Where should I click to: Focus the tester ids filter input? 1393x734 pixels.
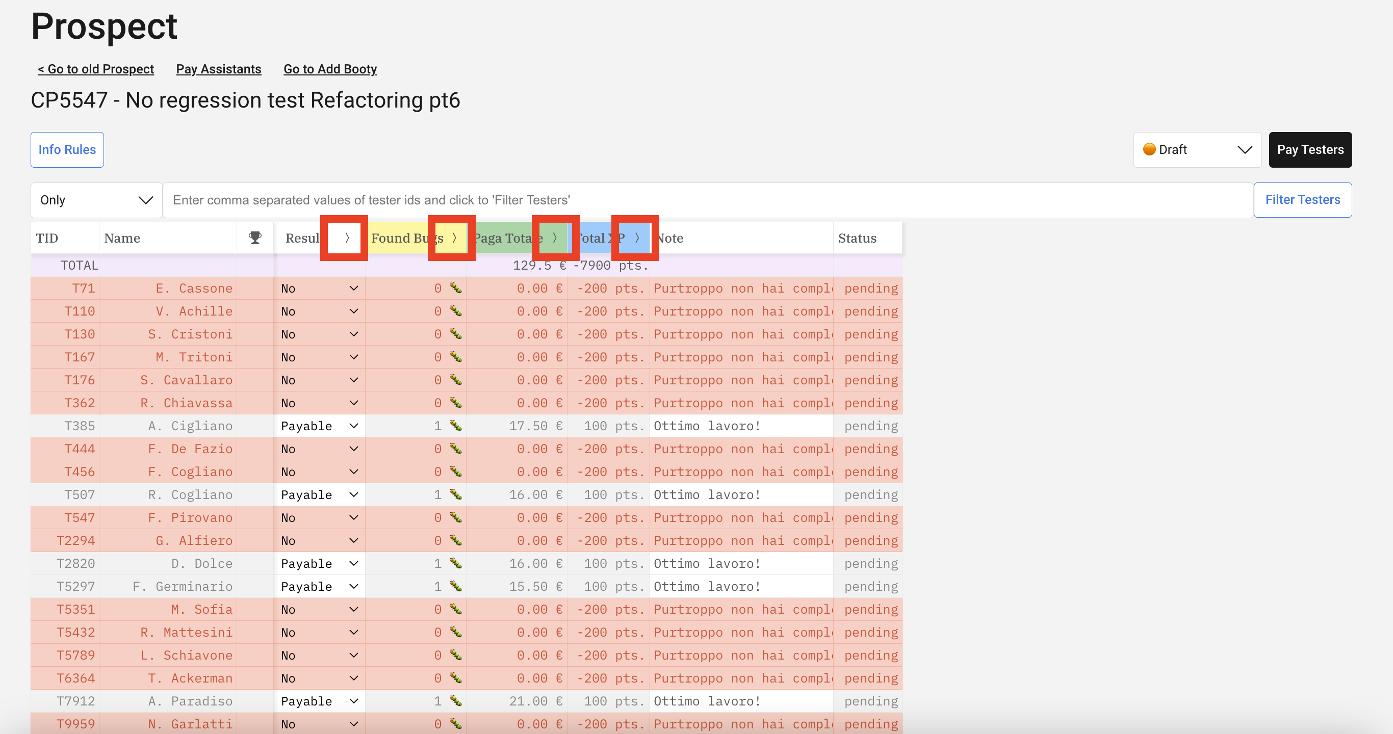708,200
